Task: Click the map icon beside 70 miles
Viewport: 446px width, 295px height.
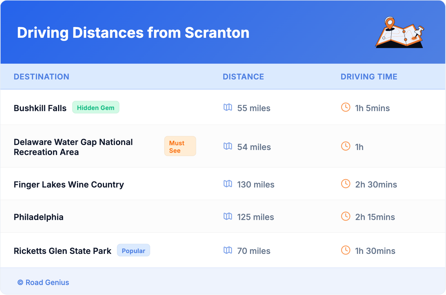Action: (x=228, y=250)
